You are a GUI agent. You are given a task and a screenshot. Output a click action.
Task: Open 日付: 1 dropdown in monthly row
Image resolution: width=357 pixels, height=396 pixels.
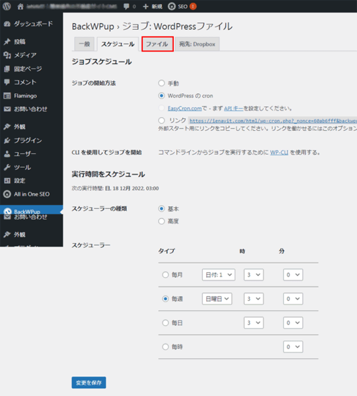pyautogui.click(x=219, y=275)
